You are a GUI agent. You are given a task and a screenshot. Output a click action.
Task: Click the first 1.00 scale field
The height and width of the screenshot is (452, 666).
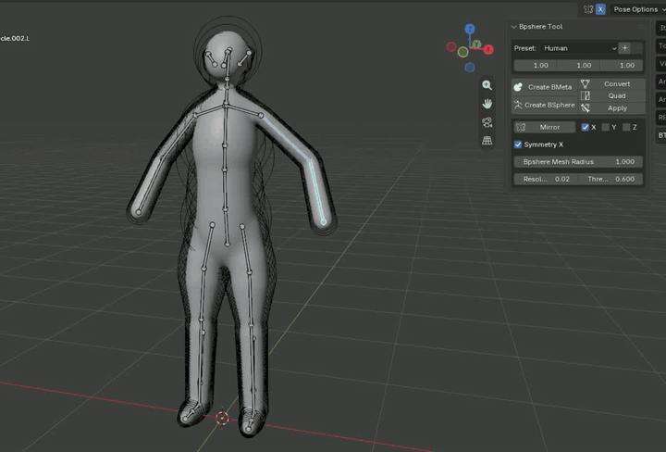pyautogui.click(x=536, y=66)
